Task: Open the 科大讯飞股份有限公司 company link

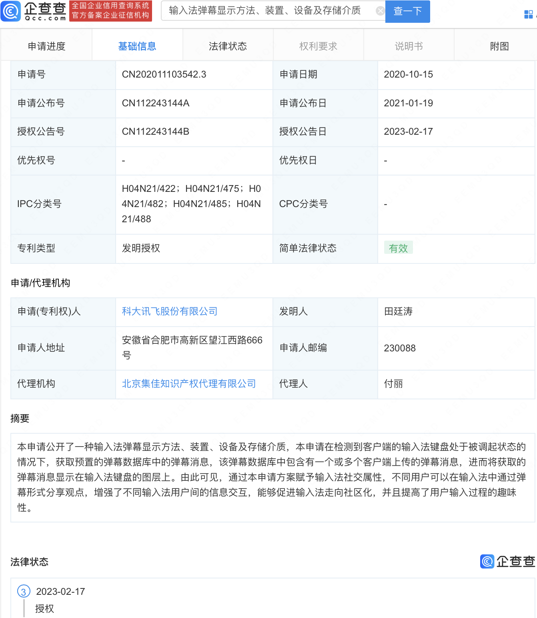Action: [169, 311]
